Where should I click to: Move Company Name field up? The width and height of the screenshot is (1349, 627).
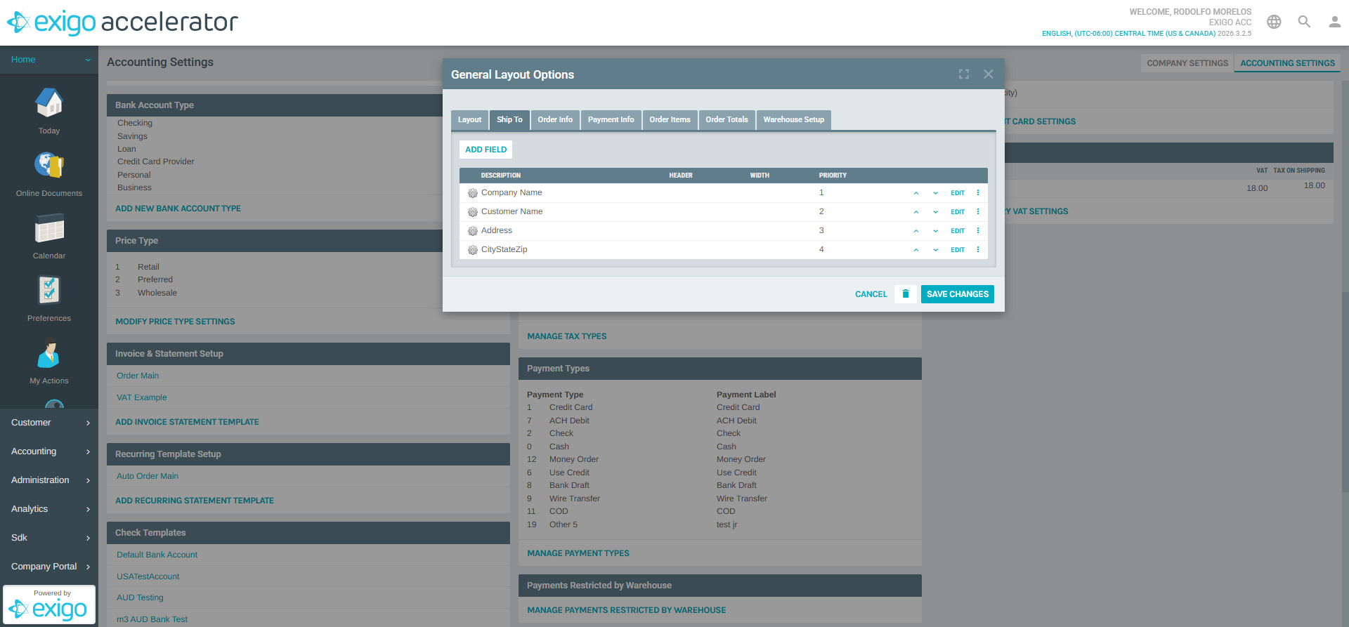click(x=916, y=193)
